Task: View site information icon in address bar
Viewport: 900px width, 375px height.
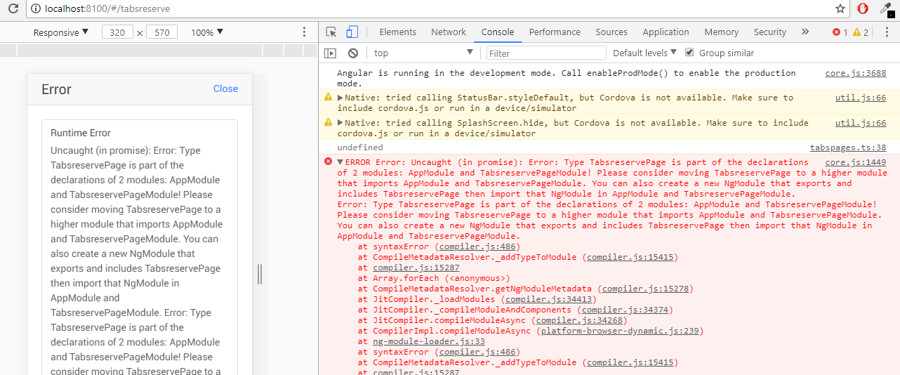Action: coord(35,9)
